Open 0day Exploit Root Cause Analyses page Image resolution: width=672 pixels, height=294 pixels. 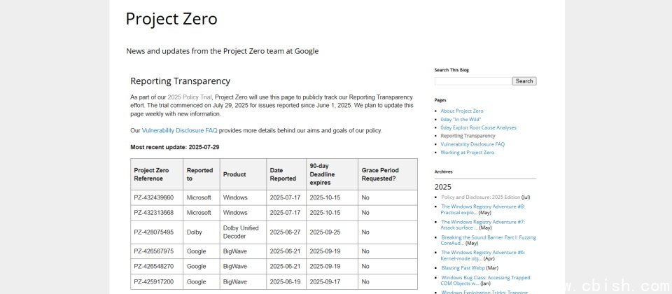pyautogui.click(x=478, y=127)
